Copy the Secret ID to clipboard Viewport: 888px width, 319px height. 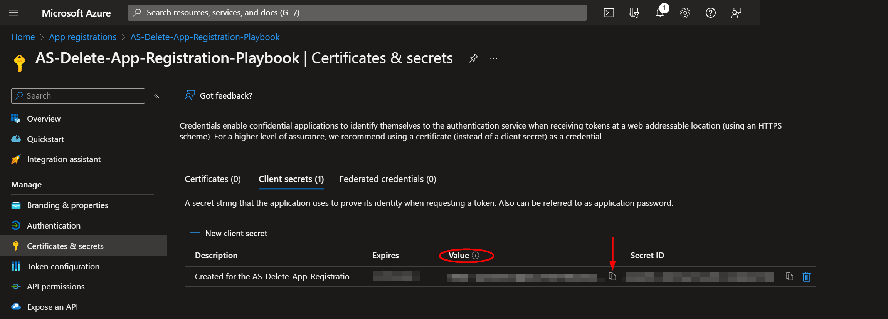point(790,276)
